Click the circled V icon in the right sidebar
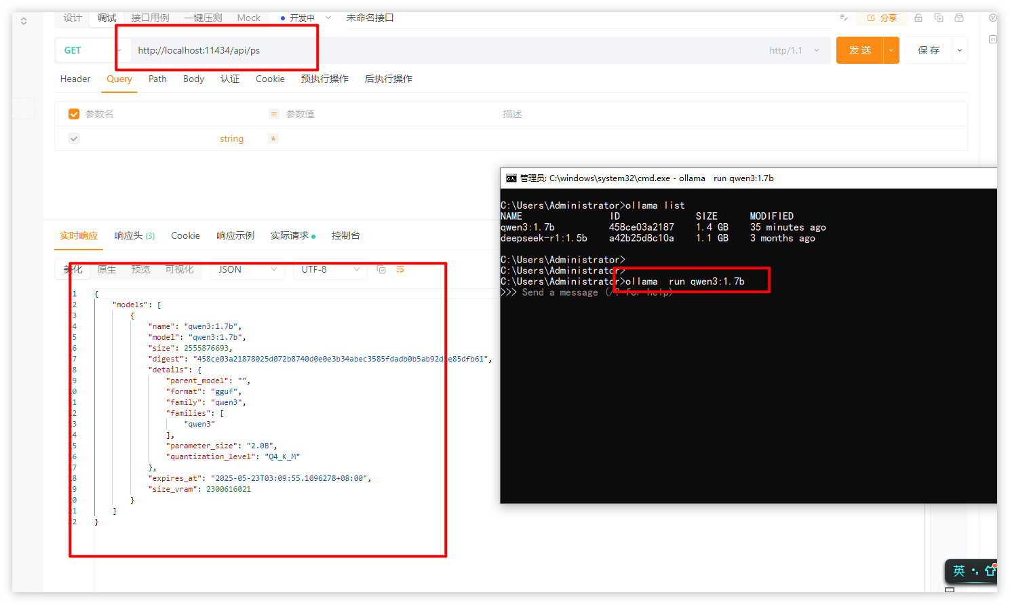 993,18
